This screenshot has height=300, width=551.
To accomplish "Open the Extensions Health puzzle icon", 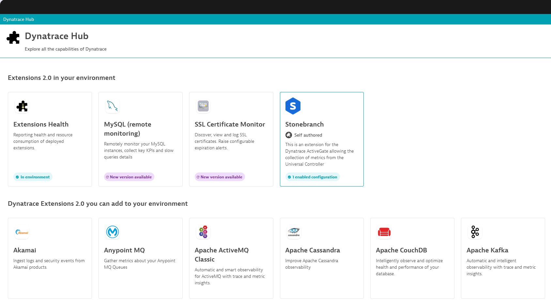I will pos(22,106).
